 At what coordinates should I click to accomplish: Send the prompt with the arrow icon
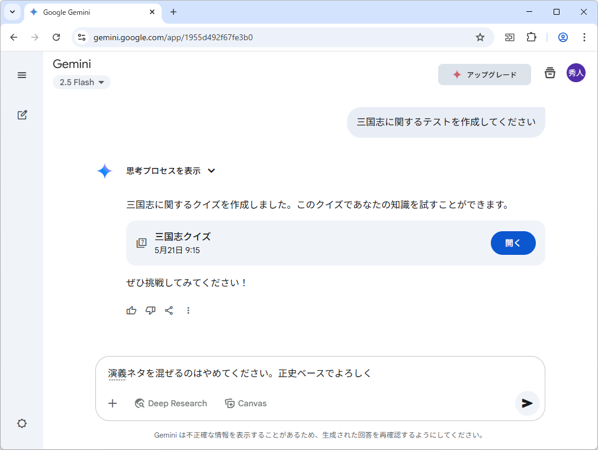[527, 403]
